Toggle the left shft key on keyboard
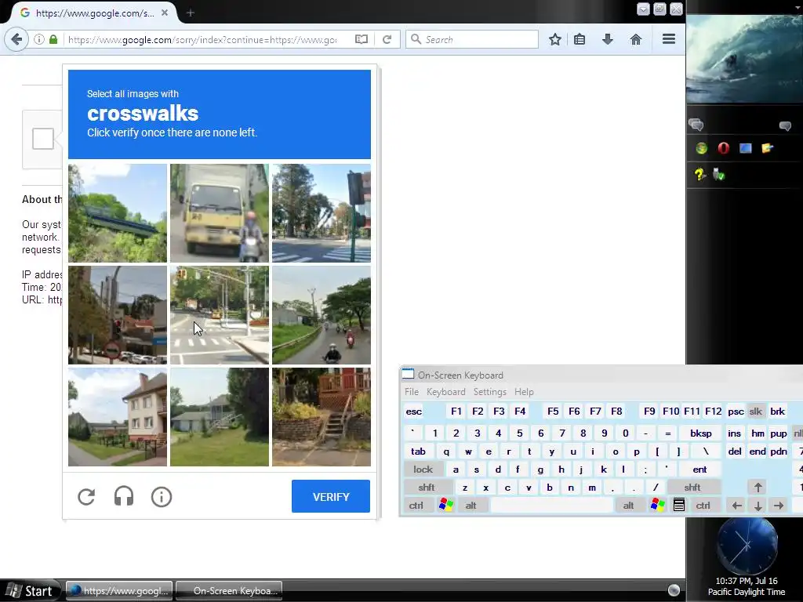This screenshot has height=602, width=803. point(427,488)
